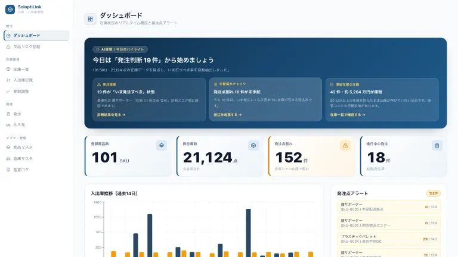Open the 発注 sidebar menu item
This screenshot has height=257, width=458.
pyautogui.click(x=36, y=114)
